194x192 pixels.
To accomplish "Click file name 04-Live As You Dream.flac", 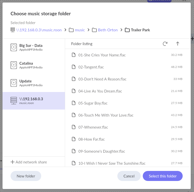I will [x=100, y=91].
